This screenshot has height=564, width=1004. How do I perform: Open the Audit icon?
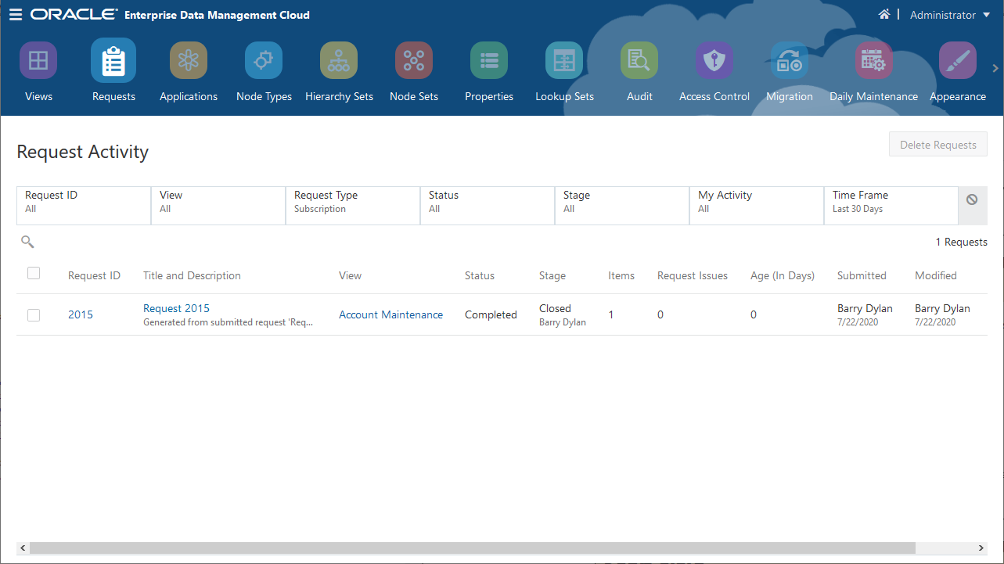pyautogui.click(x=639, y=61)
